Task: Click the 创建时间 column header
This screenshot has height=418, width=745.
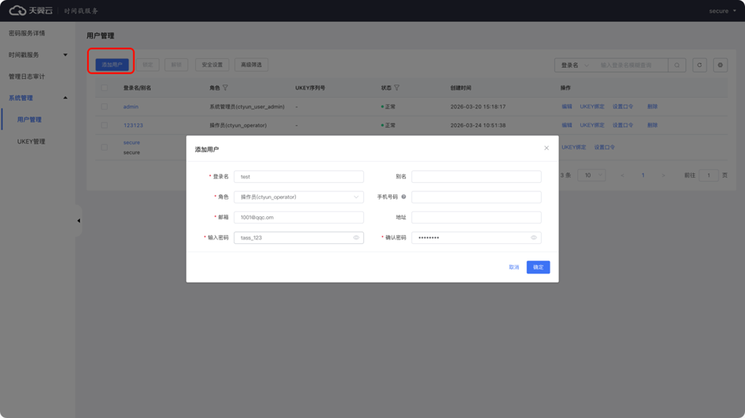Action: [x=460, y=88]
